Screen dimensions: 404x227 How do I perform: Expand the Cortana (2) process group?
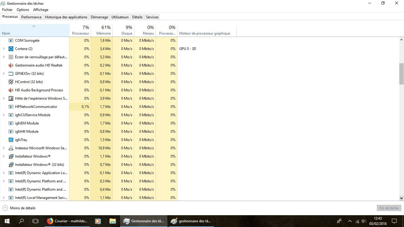coord(4,49)
